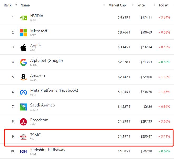Sort table by Rank column

coord(8,5)
